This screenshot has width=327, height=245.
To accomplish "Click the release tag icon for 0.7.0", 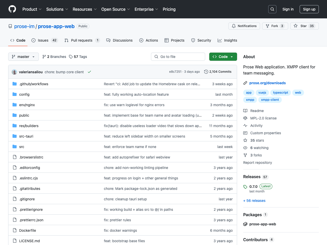I will [x=245, y=187].
